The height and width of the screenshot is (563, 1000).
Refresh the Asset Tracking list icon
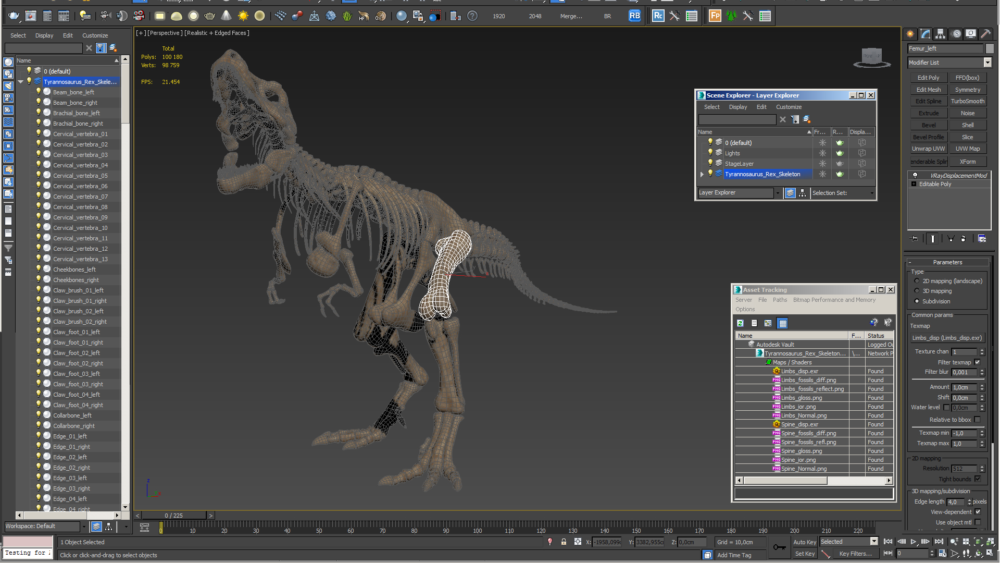[740, 323]
